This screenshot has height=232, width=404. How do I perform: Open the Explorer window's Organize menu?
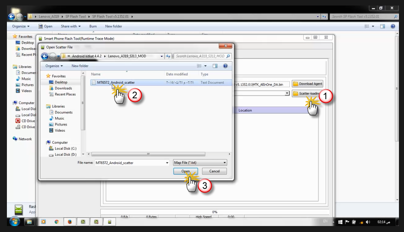tap(21, 26)
